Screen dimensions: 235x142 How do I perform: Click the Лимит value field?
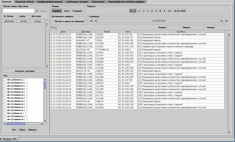[198, 27]
